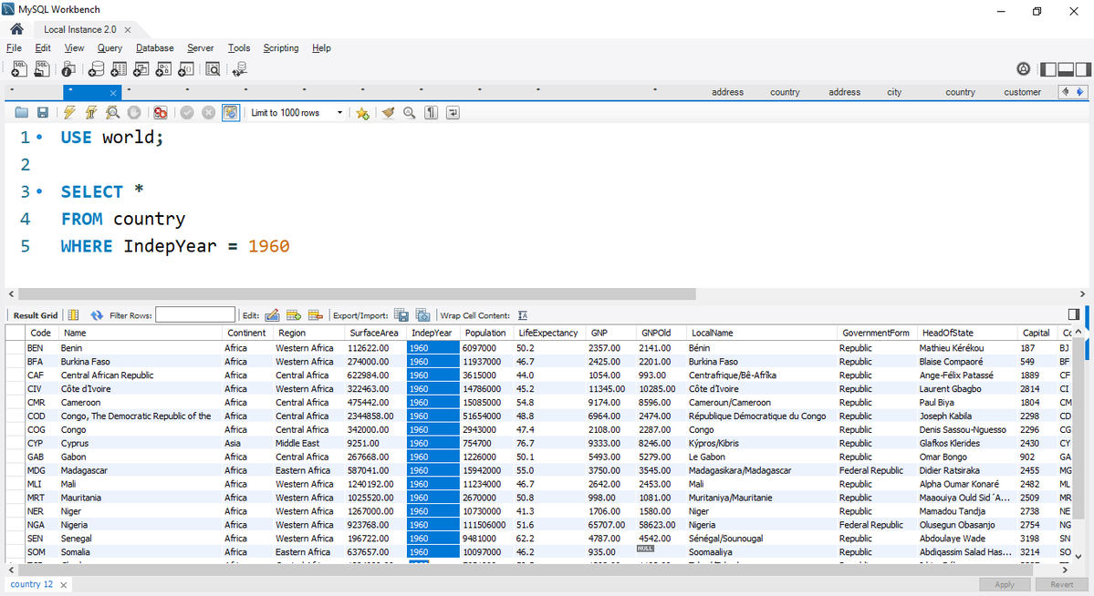Beautify the SQL query (broom)
1094x596 pixels.
pos(388,112)
